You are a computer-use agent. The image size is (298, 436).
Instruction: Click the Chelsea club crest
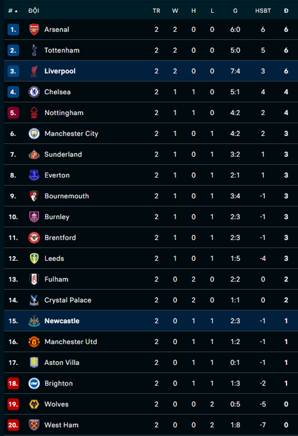tap(34, 92)
